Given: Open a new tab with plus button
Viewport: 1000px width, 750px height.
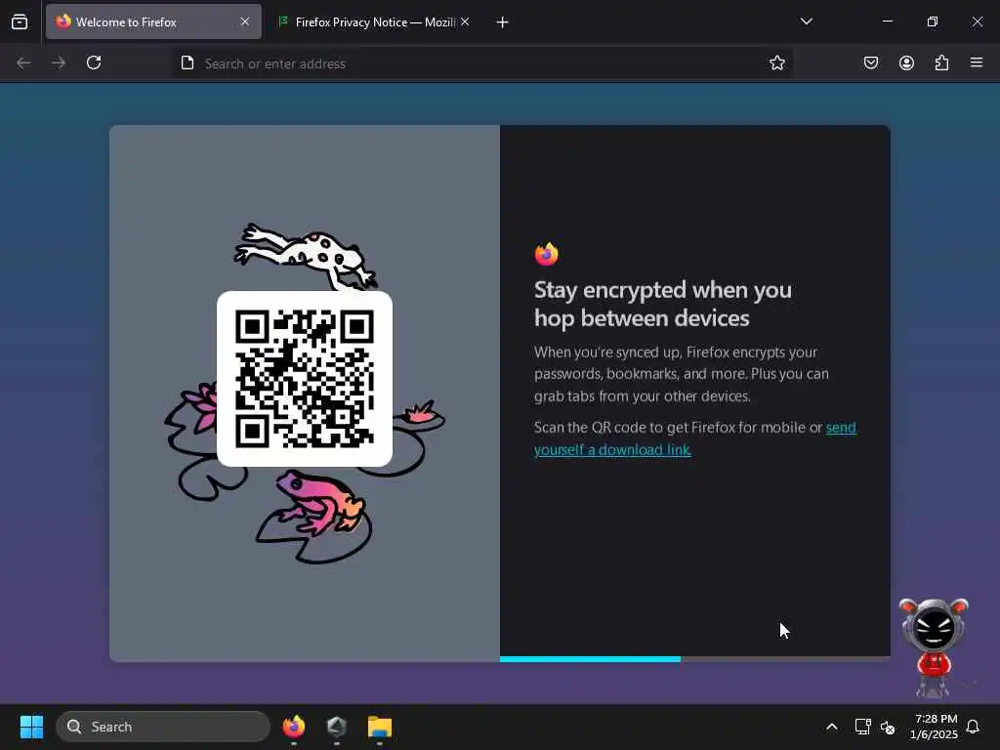Looking at the screenshot, I should 503,22.
